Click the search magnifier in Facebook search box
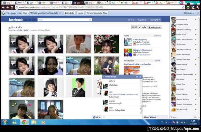Viewport: 201px width, 132px height. click(90, 20)
